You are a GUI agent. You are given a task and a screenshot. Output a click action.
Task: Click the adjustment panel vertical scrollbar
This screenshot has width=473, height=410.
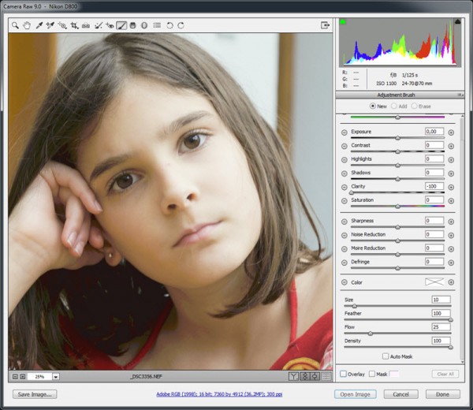(462, 239)
